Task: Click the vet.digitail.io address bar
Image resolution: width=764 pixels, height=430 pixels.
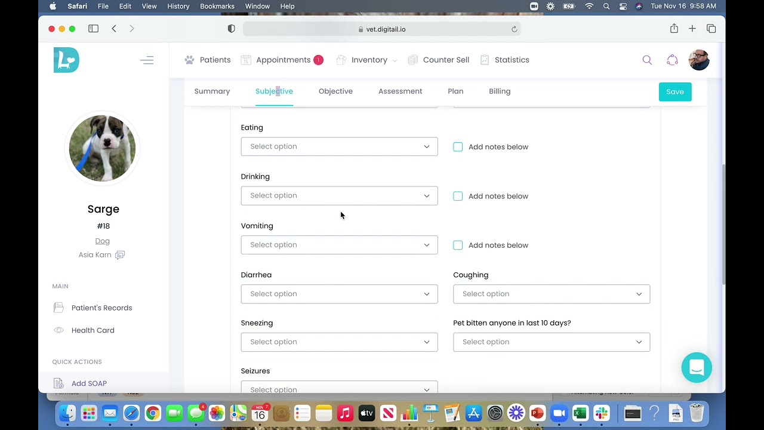Action: coord(382,29)
